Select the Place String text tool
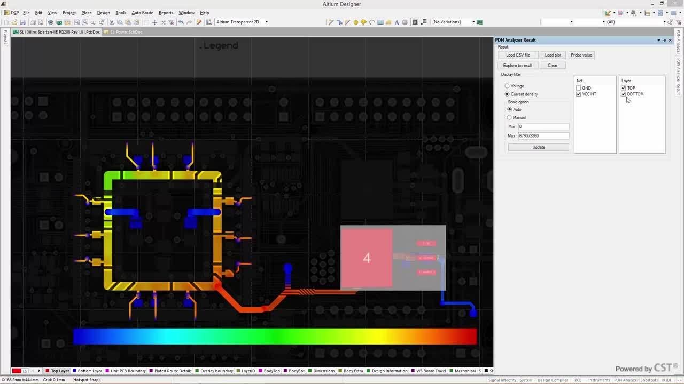 coord(397,22)
